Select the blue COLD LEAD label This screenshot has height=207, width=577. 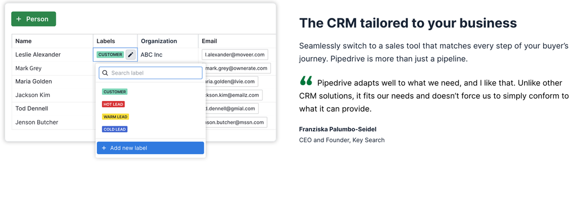click(x=115, y=129)
